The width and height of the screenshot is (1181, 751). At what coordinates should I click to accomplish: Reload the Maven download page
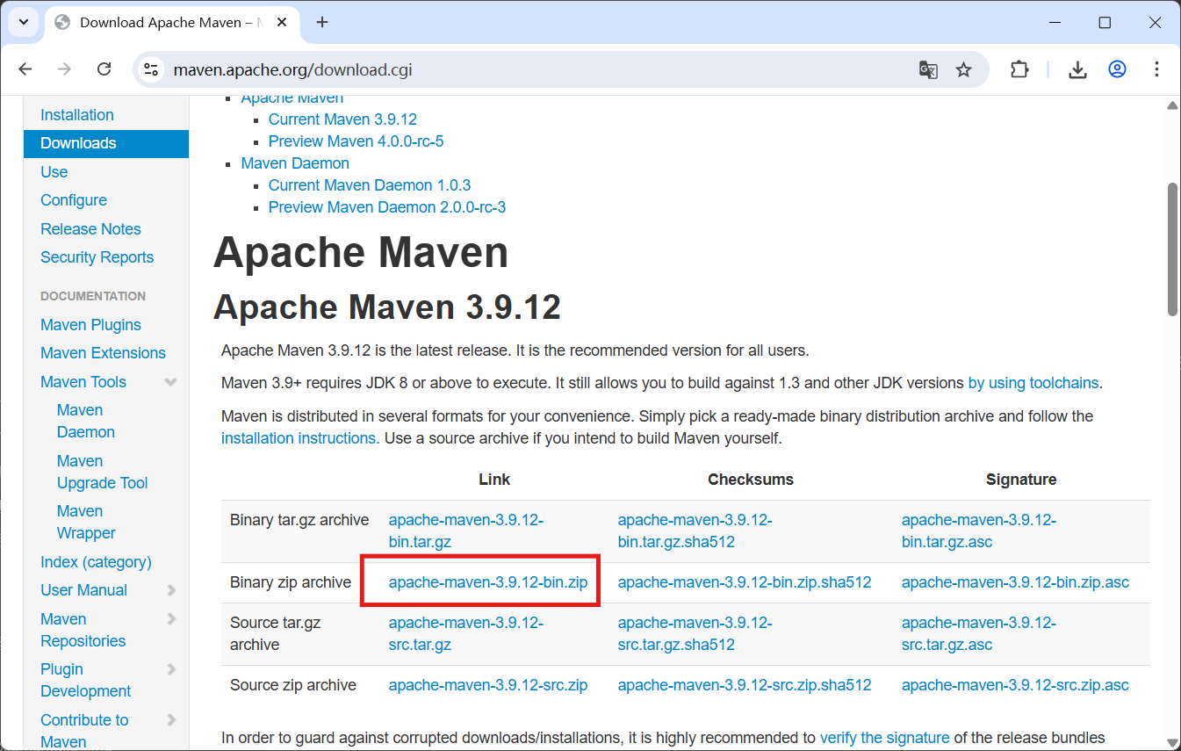tap(104, 69)
